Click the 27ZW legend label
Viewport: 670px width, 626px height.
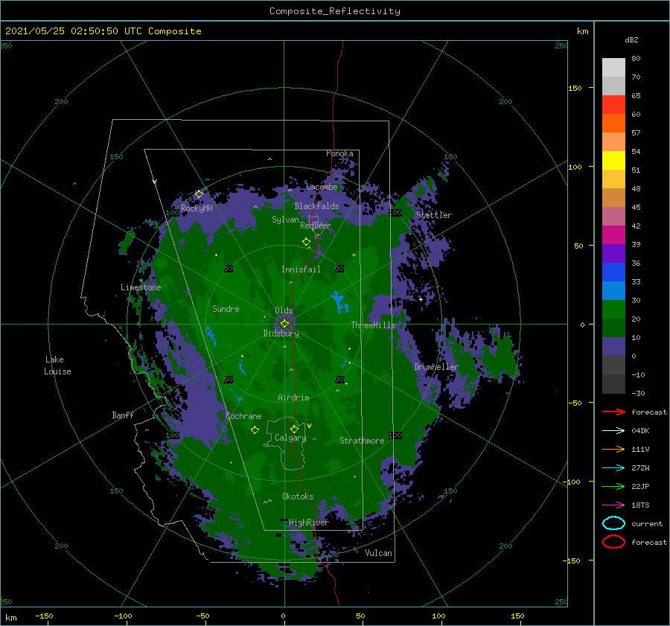[x=640, y=468]
